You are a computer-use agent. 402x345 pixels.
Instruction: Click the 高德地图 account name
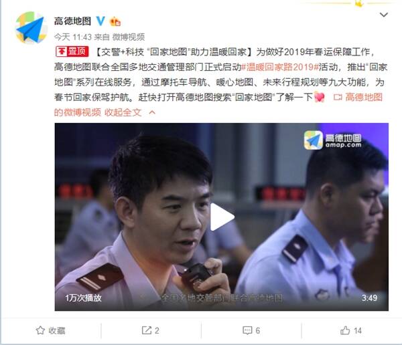pos(72,21)
